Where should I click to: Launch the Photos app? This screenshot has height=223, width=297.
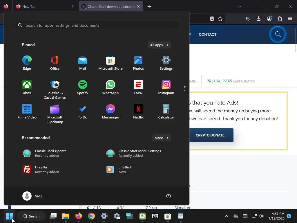138,63
